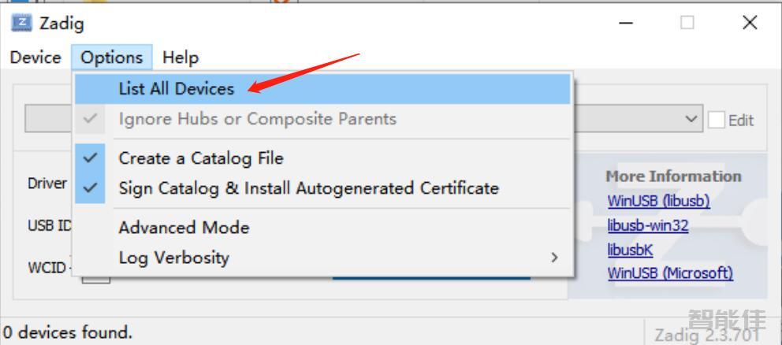Toggle Create a Catalog File option

(x=201, y=158)
